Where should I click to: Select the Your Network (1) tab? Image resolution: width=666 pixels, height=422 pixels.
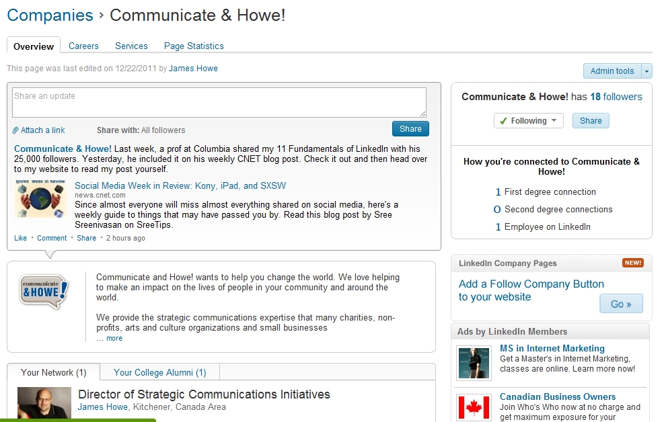point(54,372)
